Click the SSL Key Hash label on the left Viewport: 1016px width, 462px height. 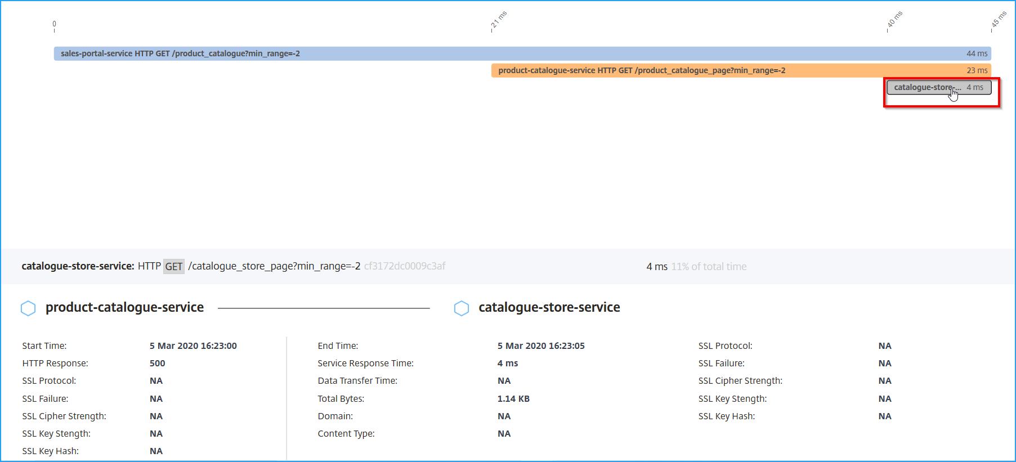[x=51, y=451]
